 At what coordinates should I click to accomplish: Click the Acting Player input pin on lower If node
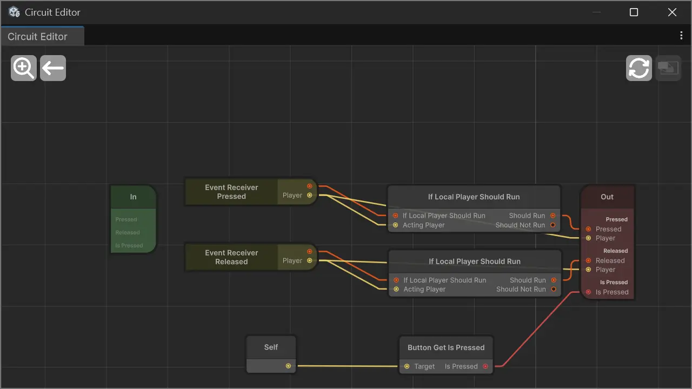(x=396, y=289)
